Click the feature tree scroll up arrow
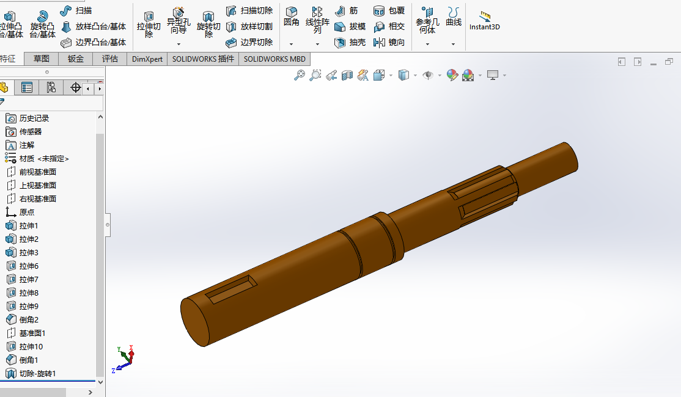Image resolution: width=681 pixels, height=397 pixels. (100, 117)
